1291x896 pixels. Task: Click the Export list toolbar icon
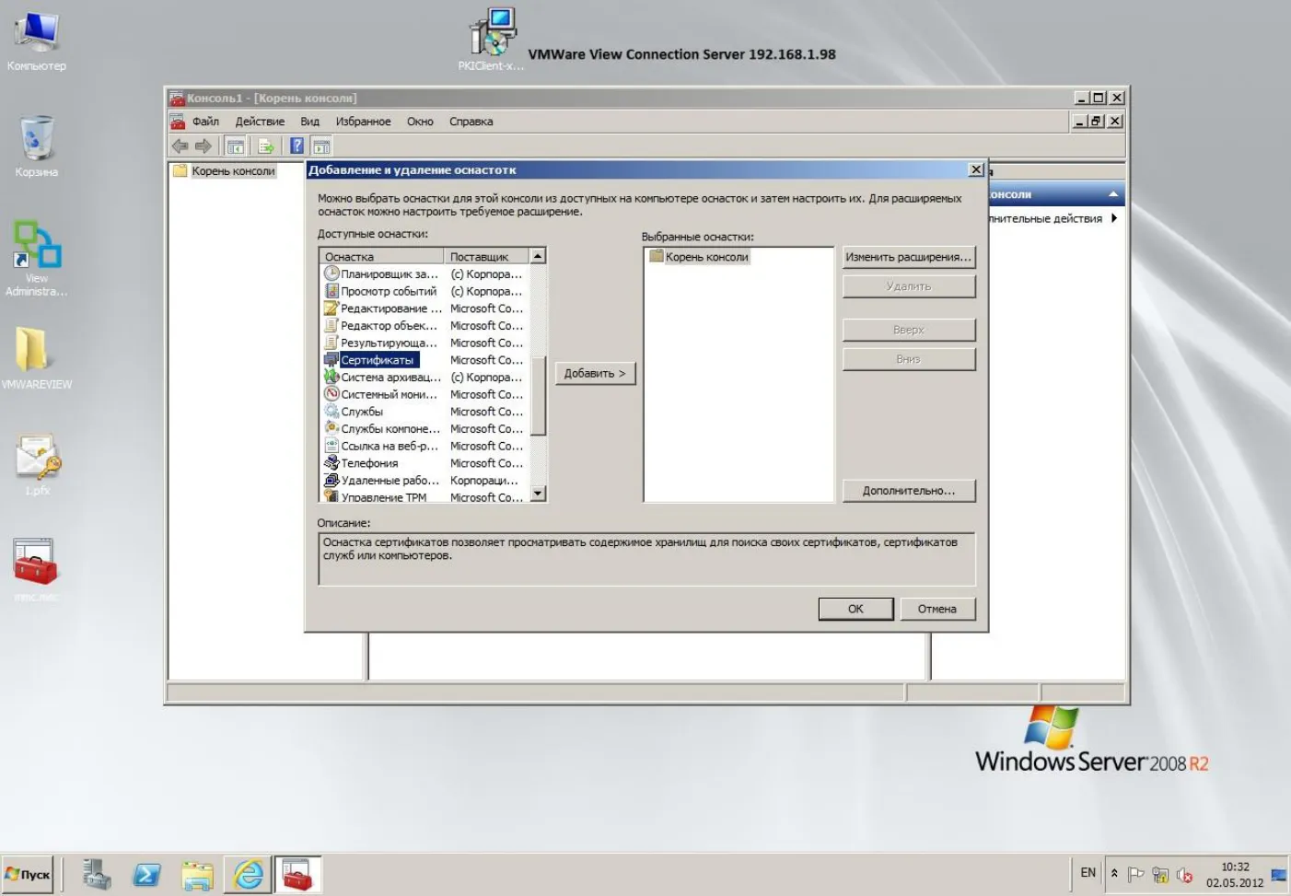[266, 146]
